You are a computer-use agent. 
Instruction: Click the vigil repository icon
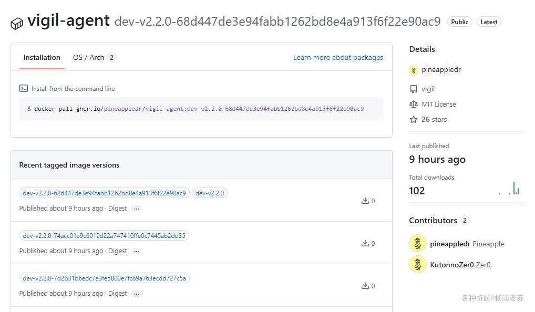[414, 89]
